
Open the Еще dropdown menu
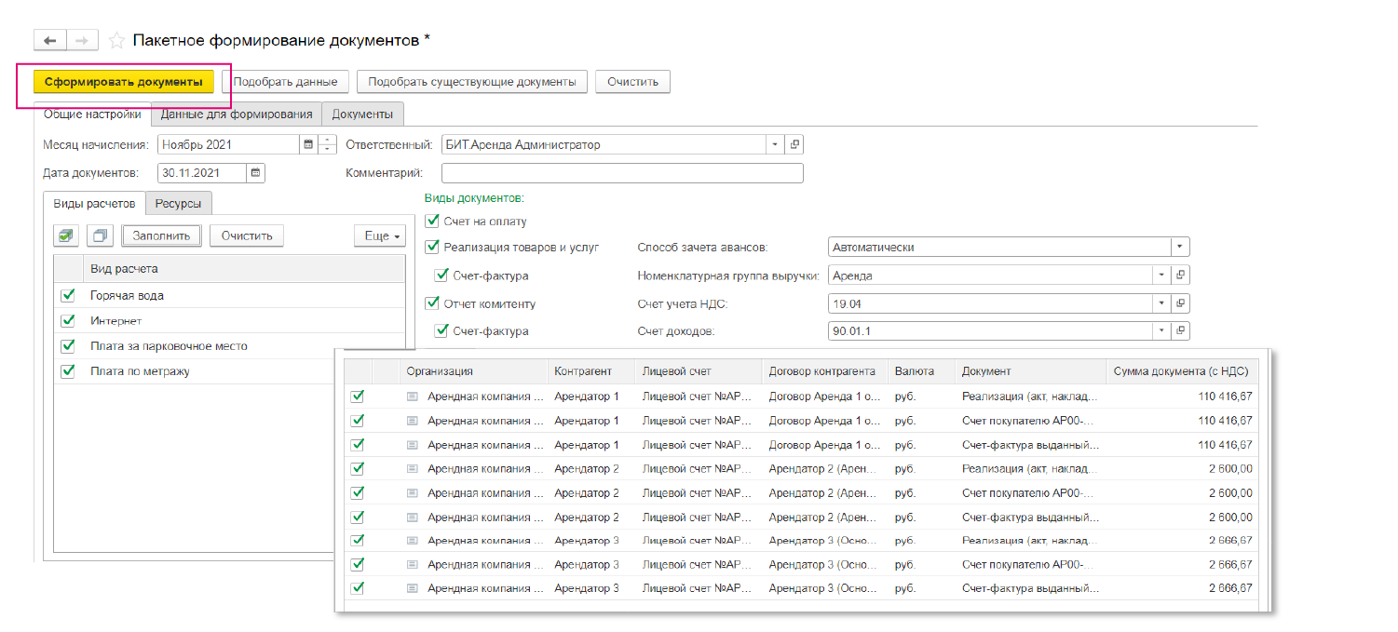pyautogui.click(x=380, y=235)
